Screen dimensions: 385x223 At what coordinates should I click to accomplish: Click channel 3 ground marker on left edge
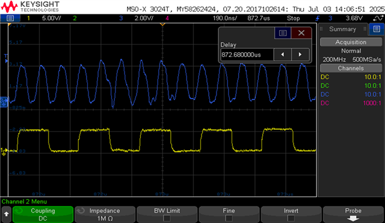pos(4,102)
